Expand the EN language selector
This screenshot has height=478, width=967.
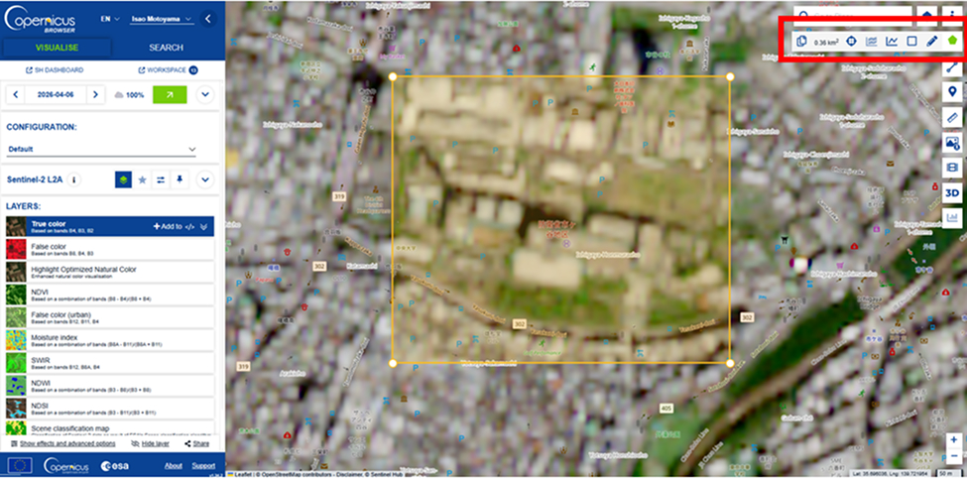click(x=110, y=19)
